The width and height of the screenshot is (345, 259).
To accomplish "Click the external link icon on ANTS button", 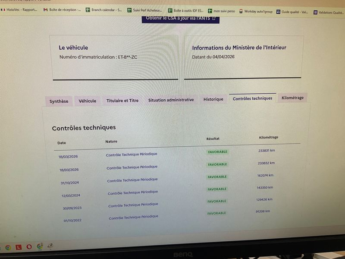I will pos(214,19).
